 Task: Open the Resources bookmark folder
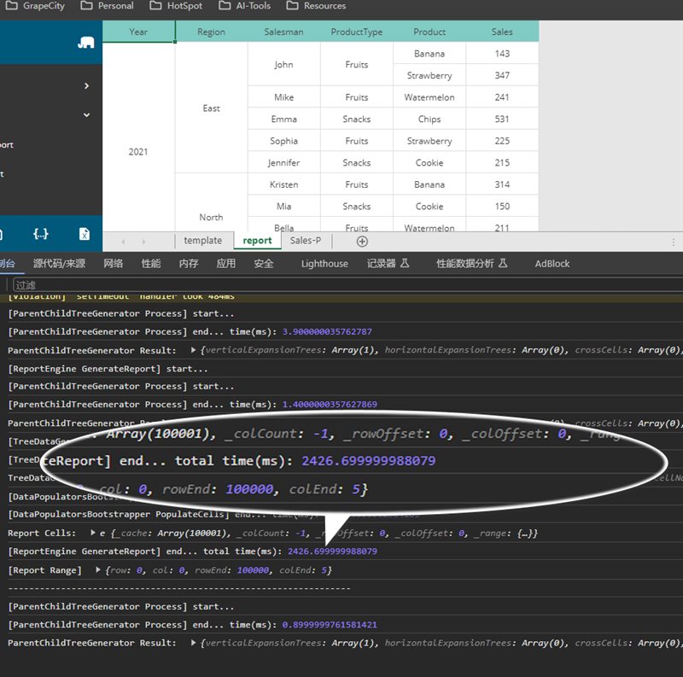click(316, 6)
